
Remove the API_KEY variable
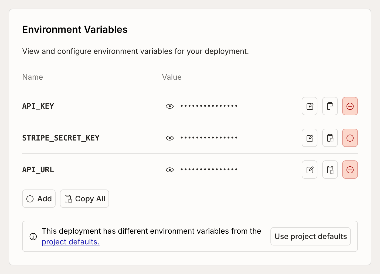point(350,106)
